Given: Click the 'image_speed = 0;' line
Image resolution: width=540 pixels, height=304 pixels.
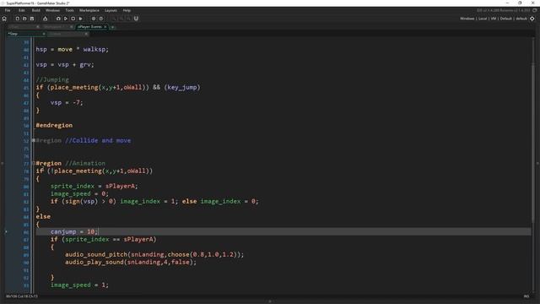Looking at the screenshot, I should tap(79, 193).
